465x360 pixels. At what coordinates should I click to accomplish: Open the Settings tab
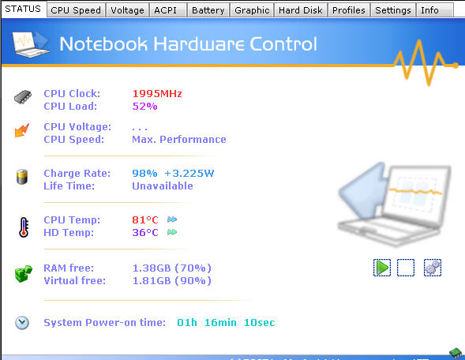coord(393,10)
